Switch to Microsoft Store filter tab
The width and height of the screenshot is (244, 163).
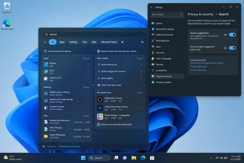[x=109, y=42]
